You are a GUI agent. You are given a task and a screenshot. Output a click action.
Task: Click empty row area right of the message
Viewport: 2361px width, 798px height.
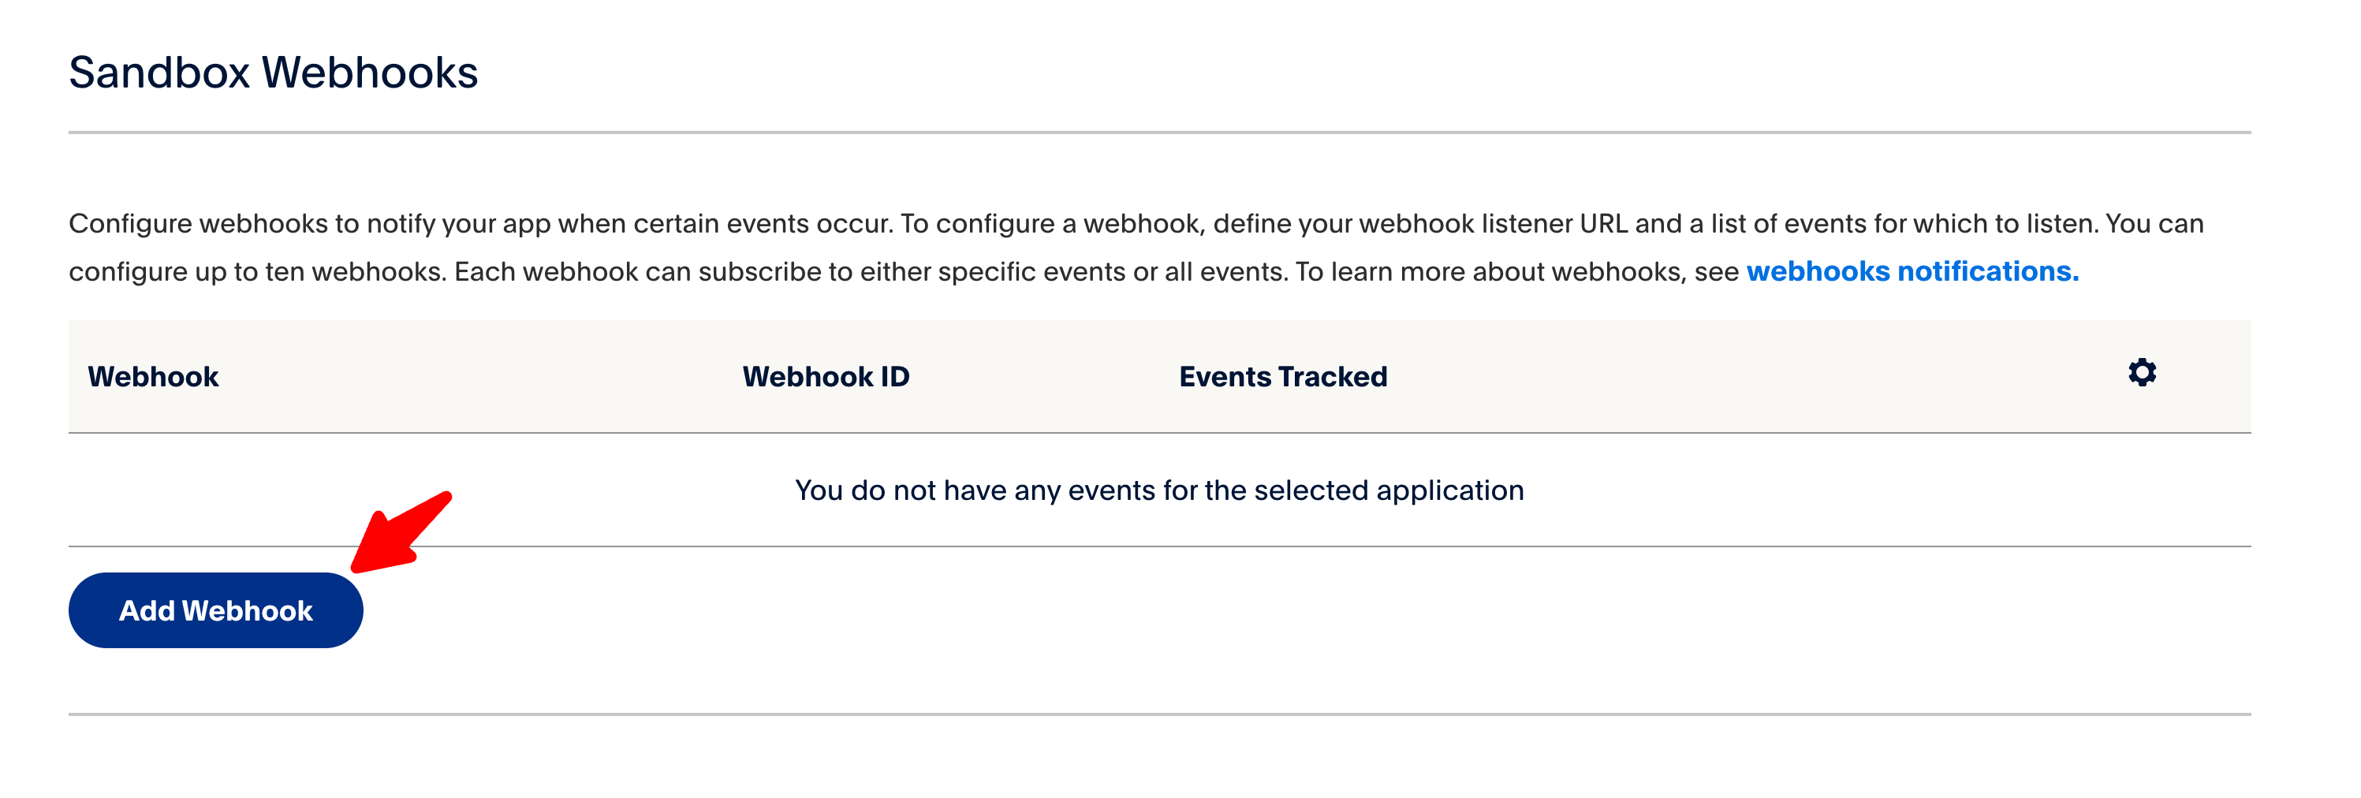(1879, 490)
